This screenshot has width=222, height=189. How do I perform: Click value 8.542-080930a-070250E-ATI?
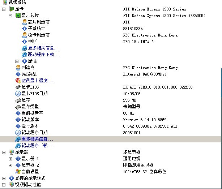click(150, 126)
